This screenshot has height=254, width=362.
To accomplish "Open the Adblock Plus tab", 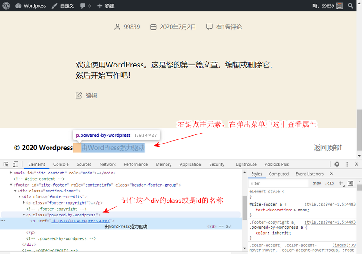I will point(276,164).
